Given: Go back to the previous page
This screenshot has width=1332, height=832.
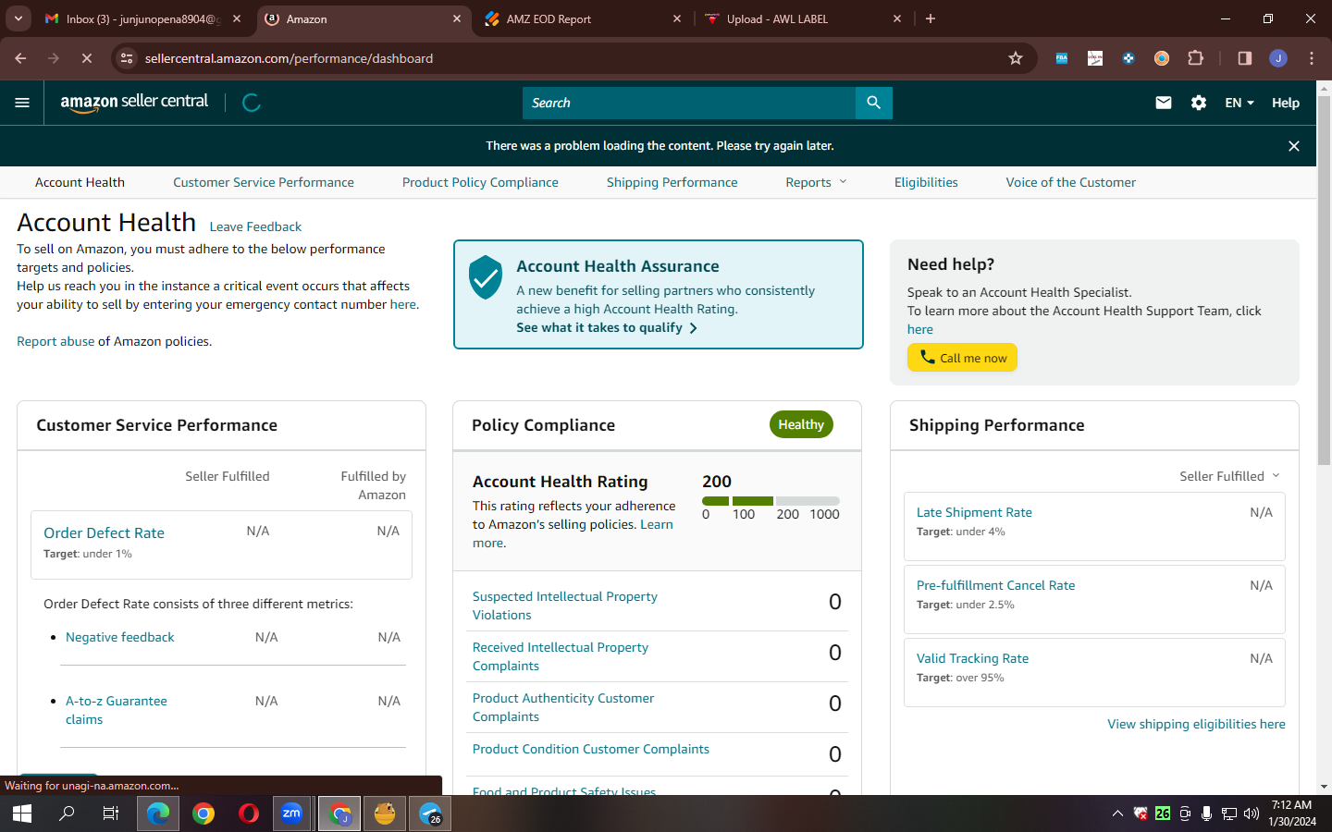Looking at the screenshot, I should (20, 58).
